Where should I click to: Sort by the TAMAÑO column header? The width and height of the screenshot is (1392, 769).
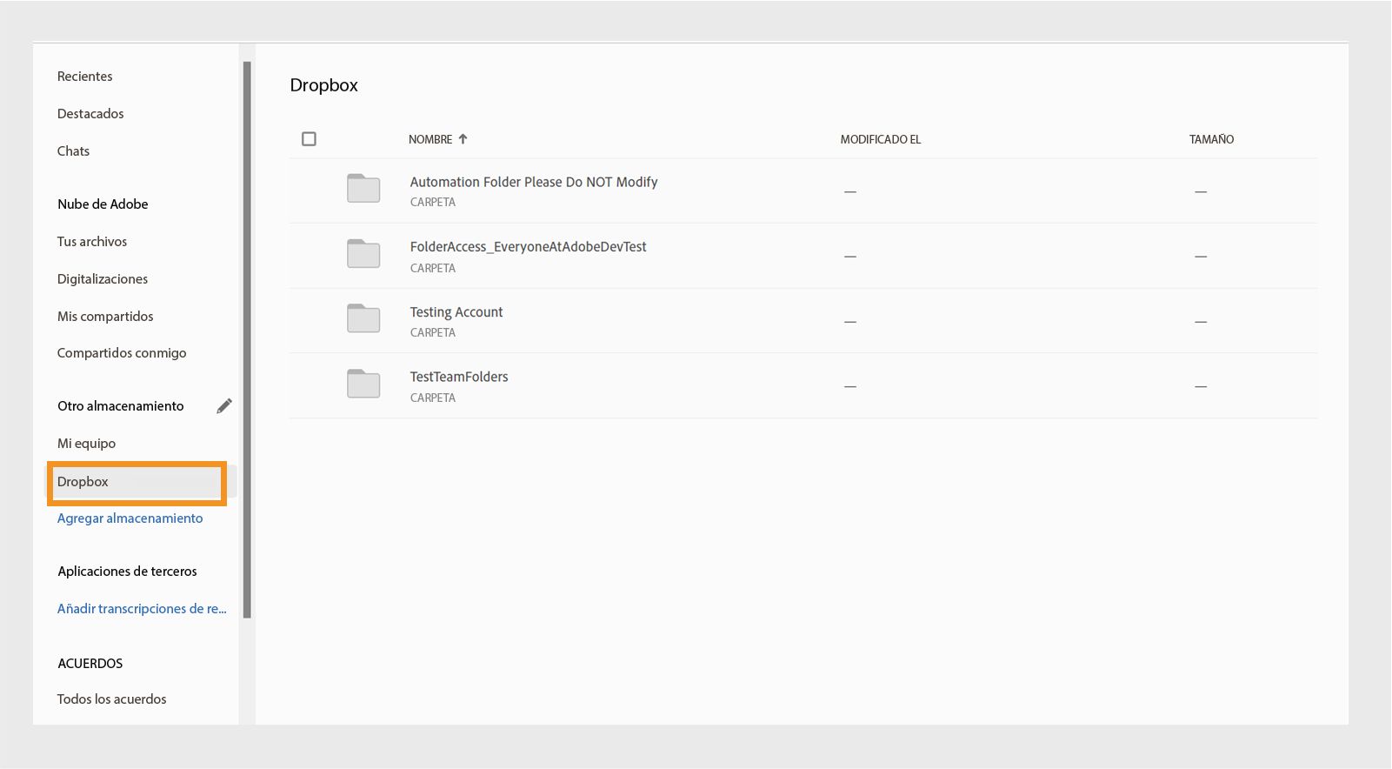point(1211,139)
